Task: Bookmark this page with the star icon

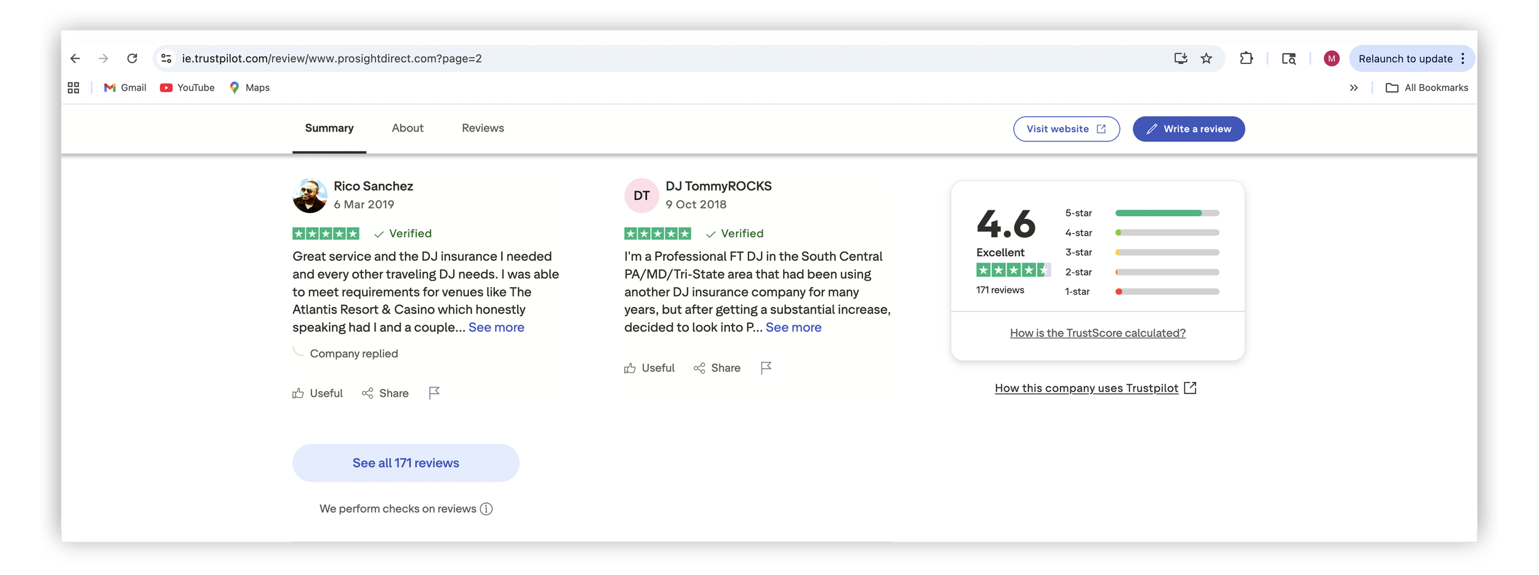Action: click(x=1207, y=58)
